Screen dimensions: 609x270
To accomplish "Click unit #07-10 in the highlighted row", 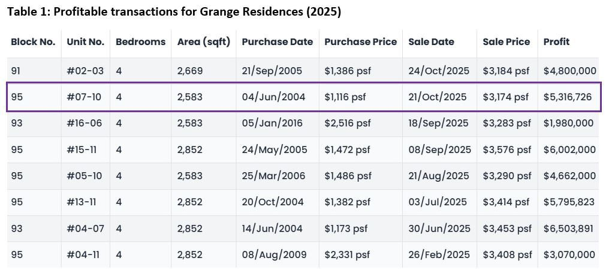I will (x=85, y=97).
